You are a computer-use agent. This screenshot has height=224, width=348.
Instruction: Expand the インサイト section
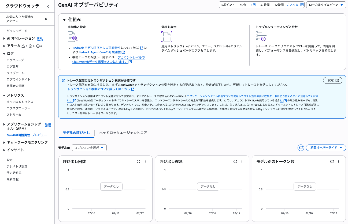(x=4, y=150)
